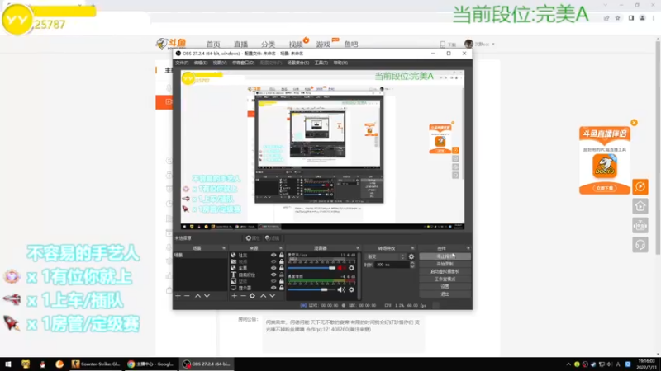Remove selected scene with minus icon
The image size is (661, 371).
click(x=188, y=296)
